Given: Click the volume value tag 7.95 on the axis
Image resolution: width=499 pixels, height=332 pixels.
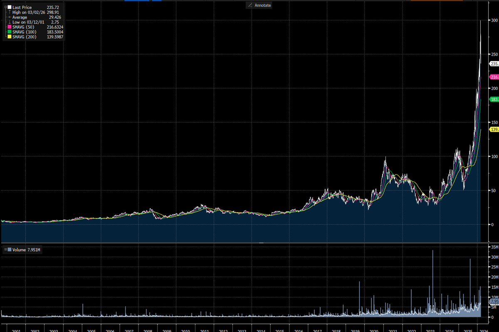Looking at the screenshot, I should (x=494, y=301).
